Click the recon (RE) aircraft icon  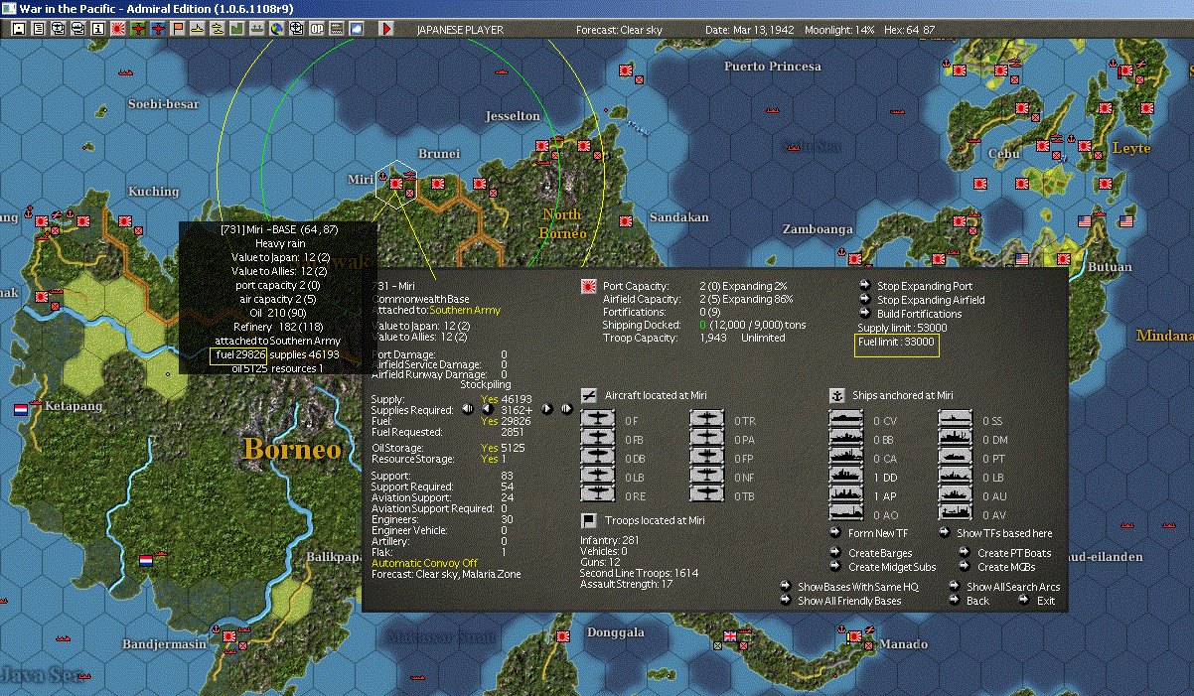coord(599,494)
